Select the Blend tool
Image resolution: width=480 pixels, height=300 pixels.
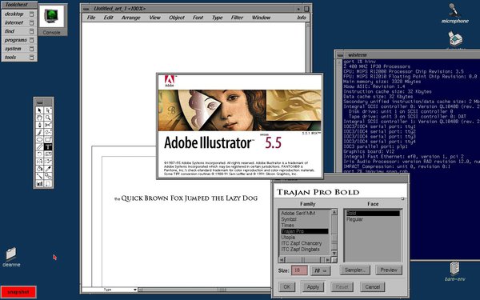point(48,176)
